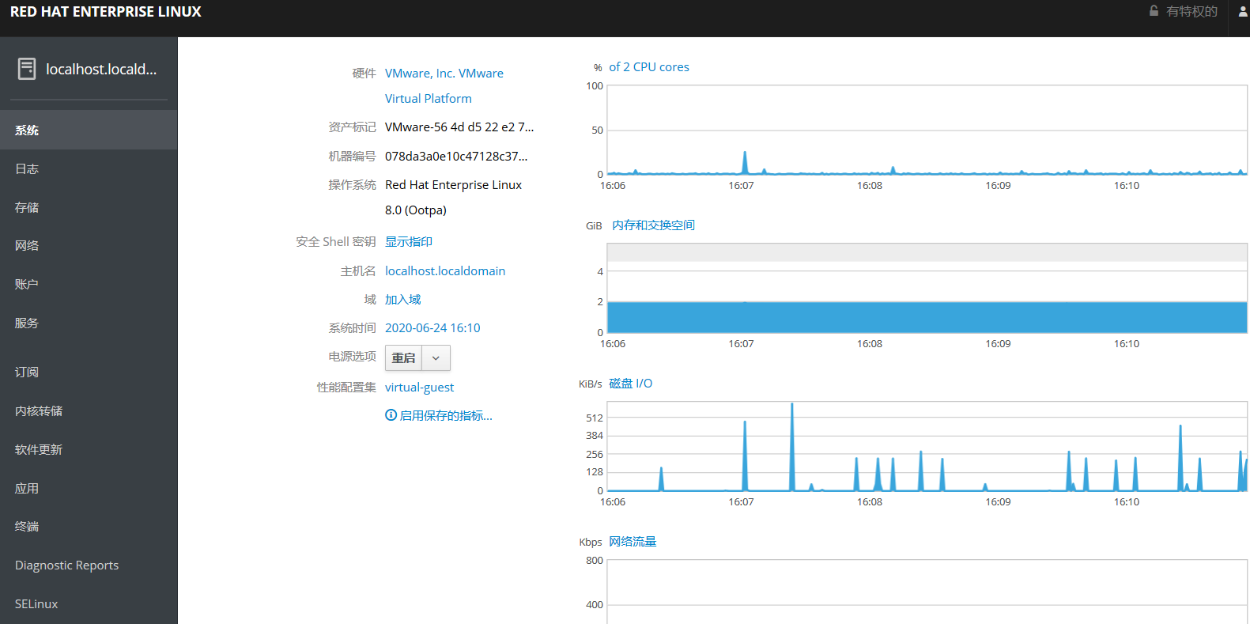
Task: Click the 有特权的 privileged label in header
Action: pyautogui.click(x=1191, y=11)
